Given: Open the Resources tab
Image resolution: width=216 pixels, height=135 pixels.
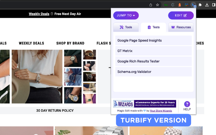Looking at the screenshot, I should coord(181,27).
